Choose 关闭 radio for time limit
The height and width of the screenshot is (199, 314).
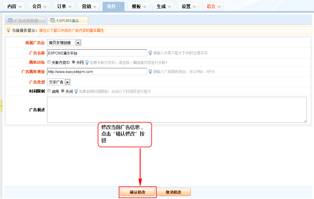(x=63, y=91)
